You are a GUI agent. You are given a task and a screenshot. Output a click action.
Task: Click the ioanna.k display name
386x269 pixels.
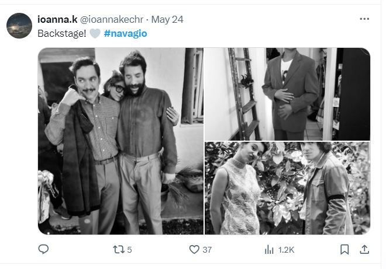[57, 19]
